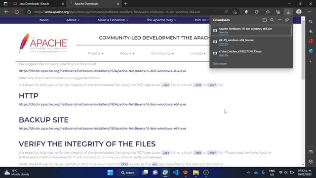The width and height of the screenshot is (316, 178).
Task: Open the tab actions menu icon
Action: tap(5, 3)
